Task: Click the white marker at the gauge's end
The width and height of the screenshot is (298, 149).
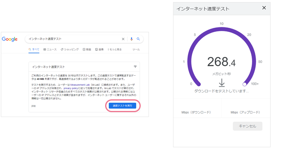Action: click(x=245, y=84)
